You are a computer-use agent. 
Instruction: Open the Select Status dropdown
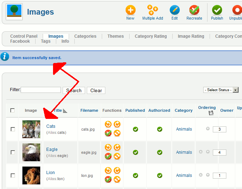221,90
